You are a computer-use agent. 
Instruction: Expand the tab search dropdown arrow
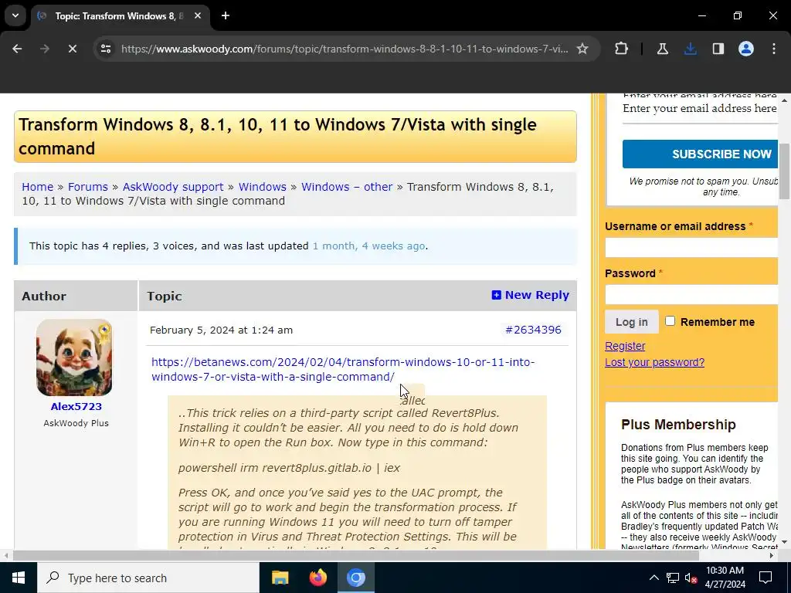point(15,15)
